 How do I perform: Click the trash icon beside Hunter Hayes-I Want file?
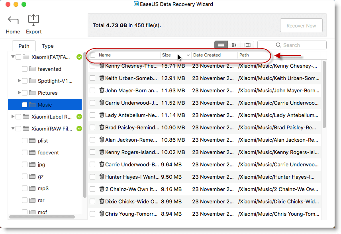(102, 177)
